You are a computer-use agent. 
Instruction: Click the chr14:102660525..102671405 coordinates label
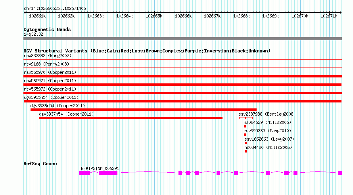point(55,8)
